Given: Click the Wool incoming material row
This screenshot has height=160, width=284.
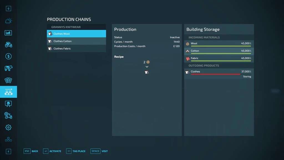Looking at the screenshot, I should point(219,44).
